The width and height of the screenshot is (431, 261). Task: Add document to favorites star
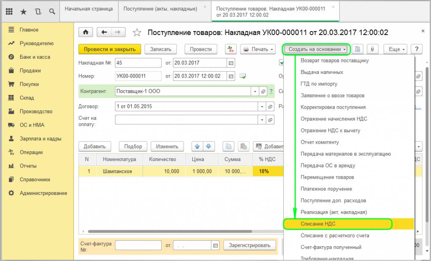point(137,33)
